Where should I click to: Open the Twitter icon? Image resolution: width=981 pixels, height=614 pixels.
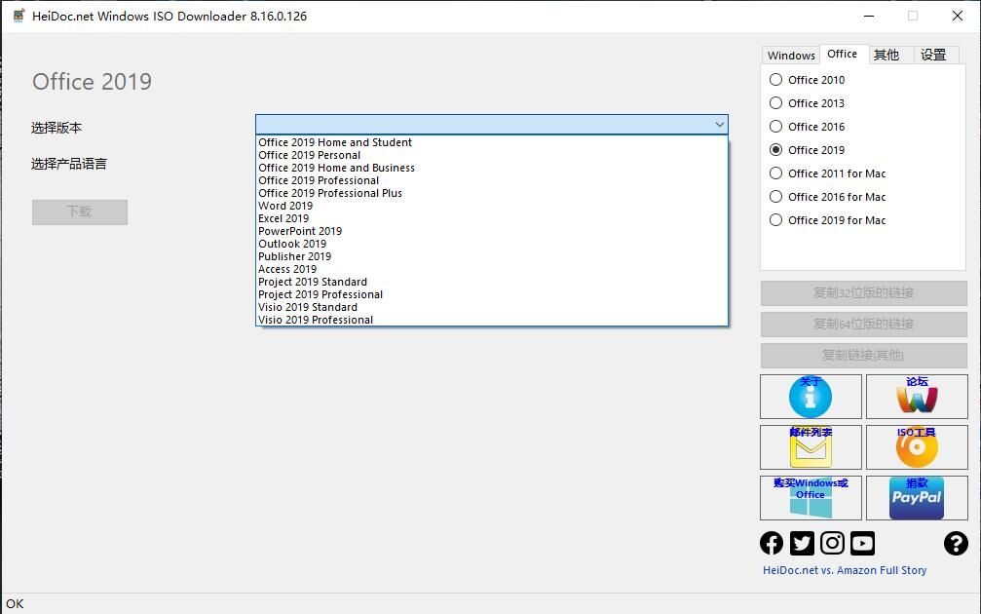pyautogui.click(x=802, y=543)
